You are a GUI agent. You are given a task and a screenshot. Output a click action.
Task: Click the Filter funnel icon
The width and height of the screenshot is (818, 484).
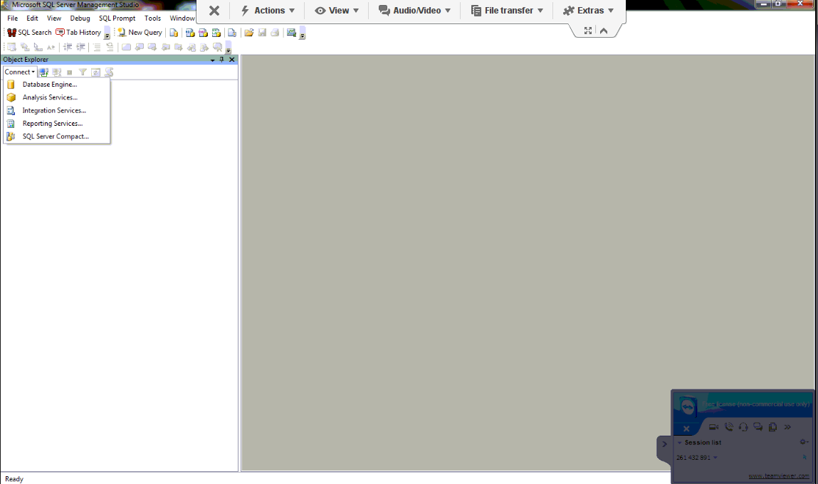(83, 72)
